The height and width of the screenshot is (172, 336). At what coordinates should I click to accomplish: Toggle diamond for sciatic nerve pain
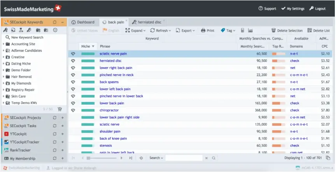click(73, 54)
